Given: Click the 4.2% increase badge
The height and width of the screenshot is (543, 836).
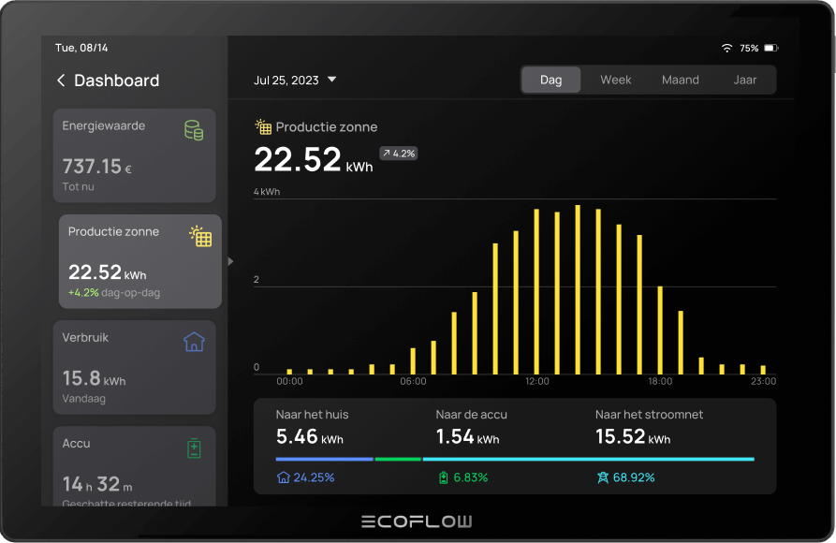Looking at the screenshot, I should (x=398, y=154).
